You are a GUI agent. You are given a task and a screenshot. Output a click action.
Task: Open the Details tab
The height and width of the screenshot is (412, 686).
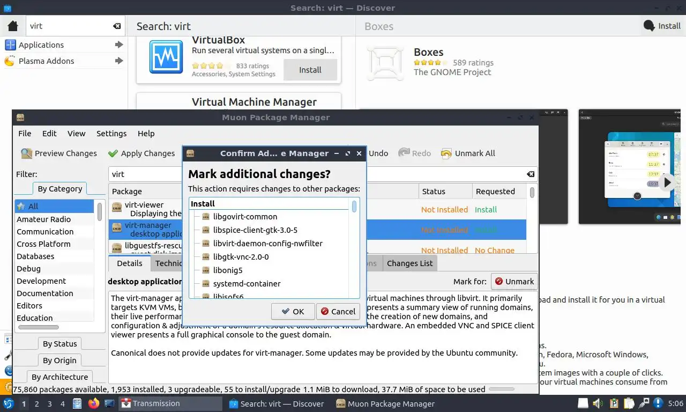(x=130, y=263)
